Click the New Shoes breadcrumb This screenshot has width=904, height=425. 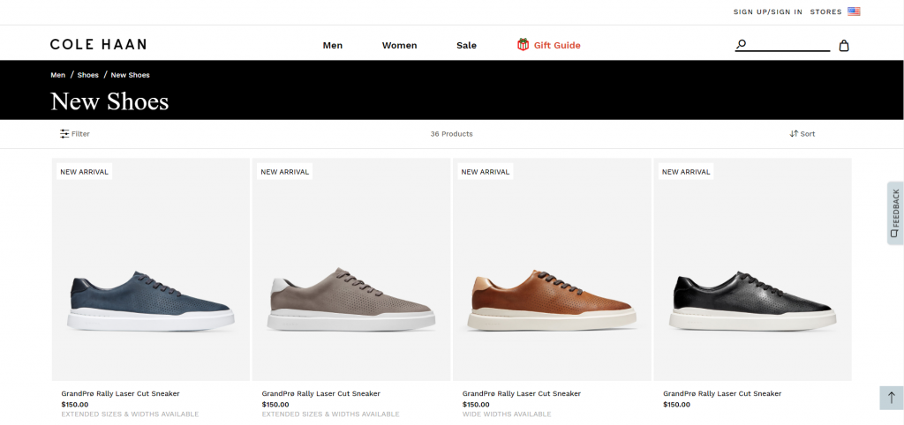click(131, 75)
